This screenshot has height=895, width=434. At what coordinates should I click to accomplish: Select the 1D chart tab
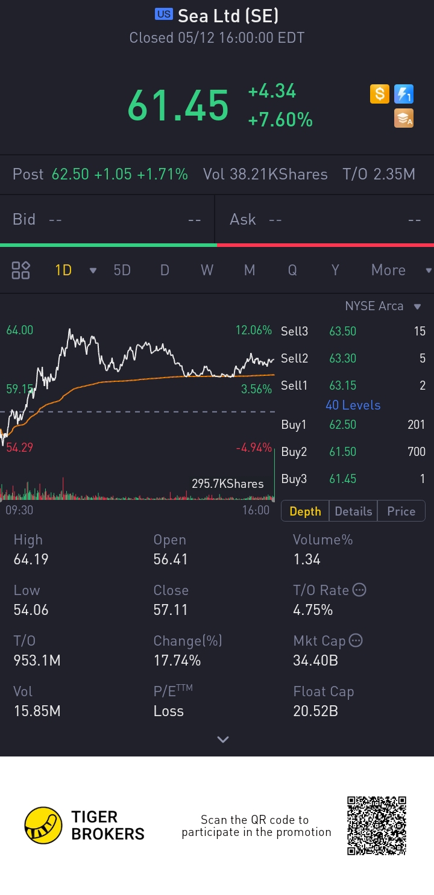63,270
